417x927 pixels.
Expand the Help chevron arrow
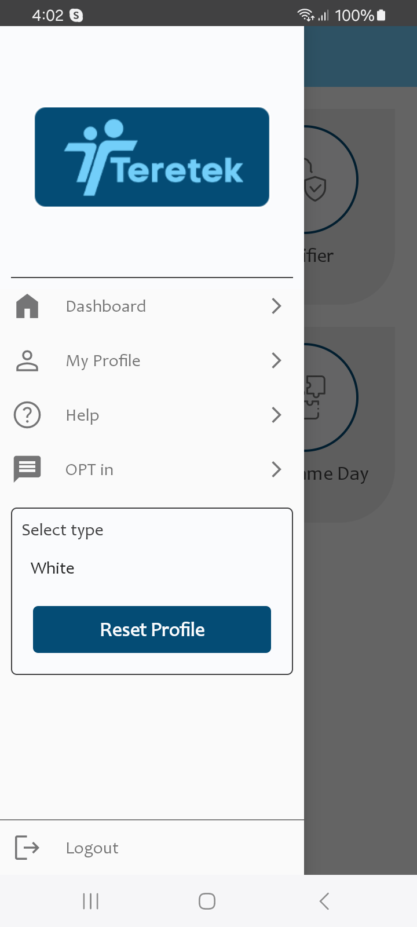(x=276, y=415)
